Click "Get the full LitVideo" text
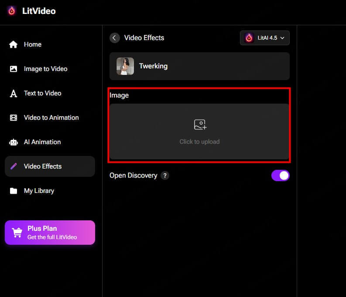Screen dimensions: 346x297 tap(52, 237)
